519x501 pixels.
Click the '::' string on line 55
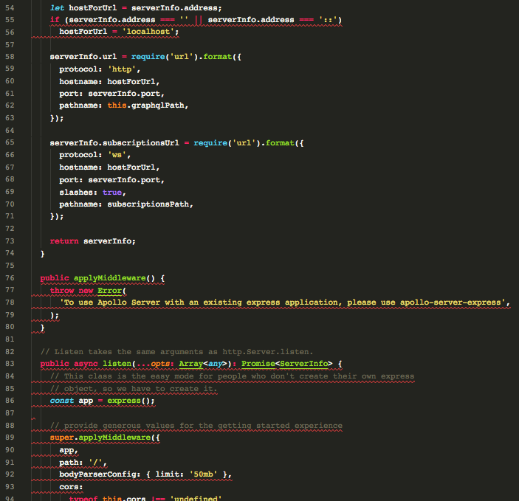pos(328,20)
